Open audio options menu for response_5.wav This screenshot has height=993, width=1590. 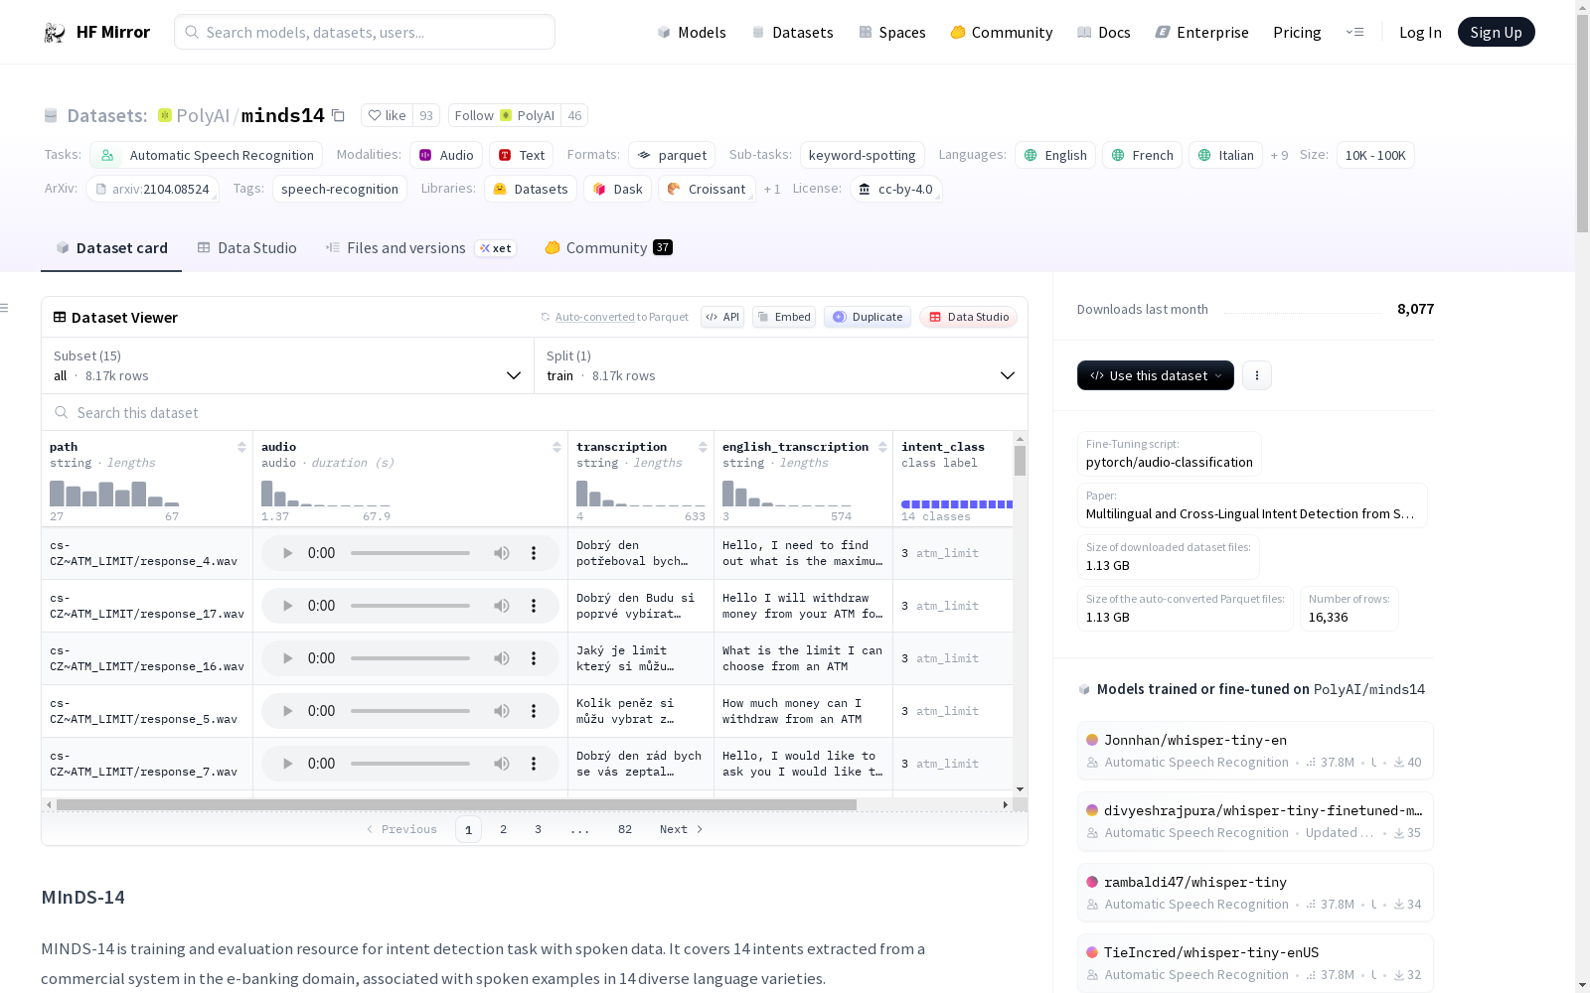pos(534,711)
